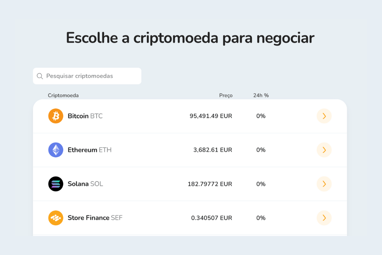382x255 pixels.
Task: Click the Pesquisar criptomoedas search field
Action: pos(87,76)
